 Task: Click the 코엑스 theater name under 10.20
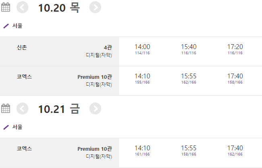pos(24,76)
